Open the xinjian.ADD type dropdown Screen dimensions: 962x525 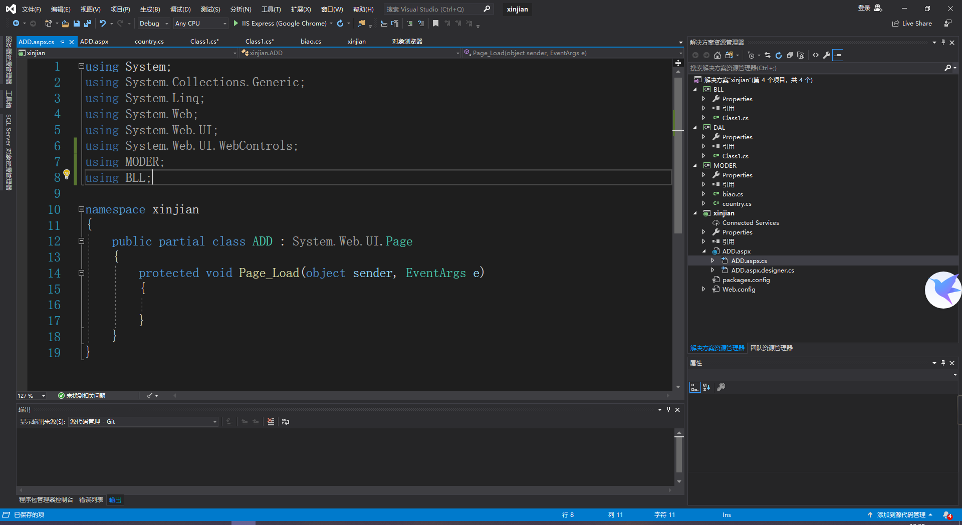tap(350, 53)
